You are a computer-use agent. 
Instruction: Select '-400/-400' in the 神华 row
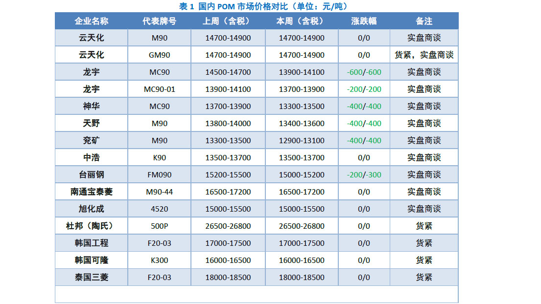click(364, 107)
